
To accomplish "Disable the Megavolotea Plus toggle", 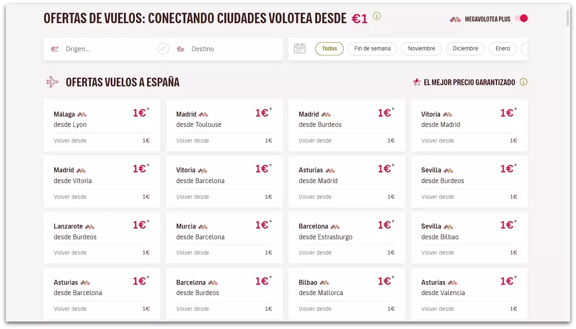I will (521, 19).
